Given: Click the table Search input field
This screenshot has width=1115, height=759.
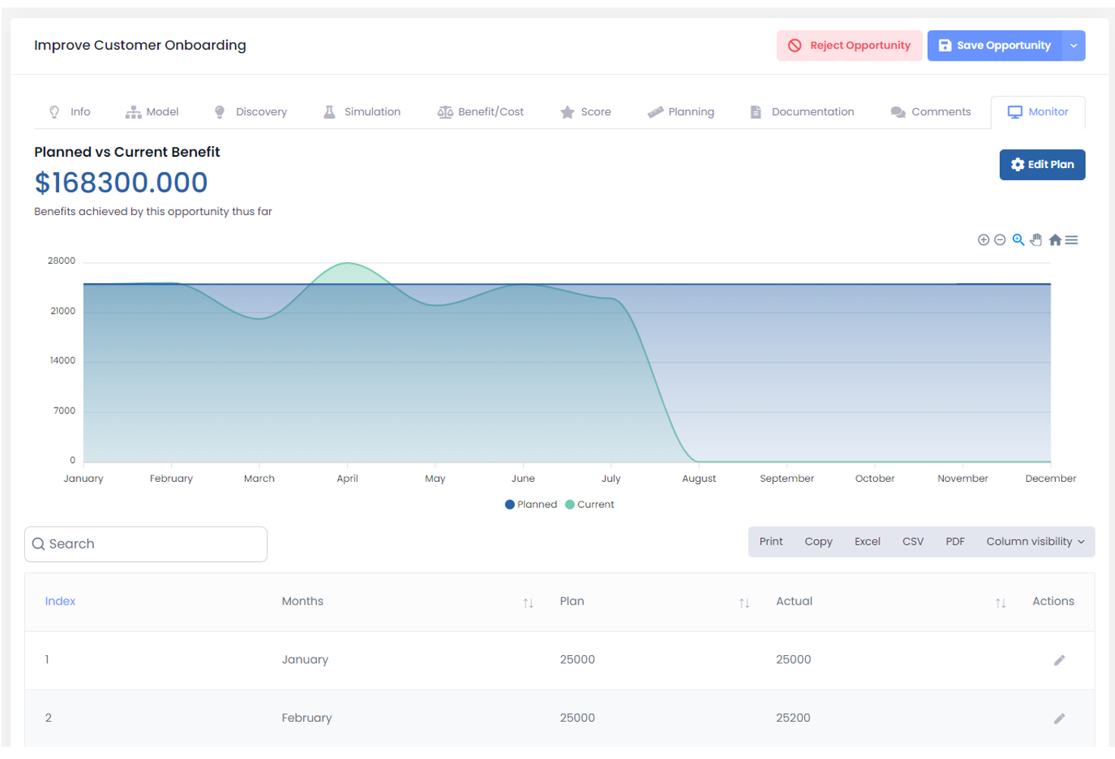Looking at the screenshot, I should pos(146,545).
